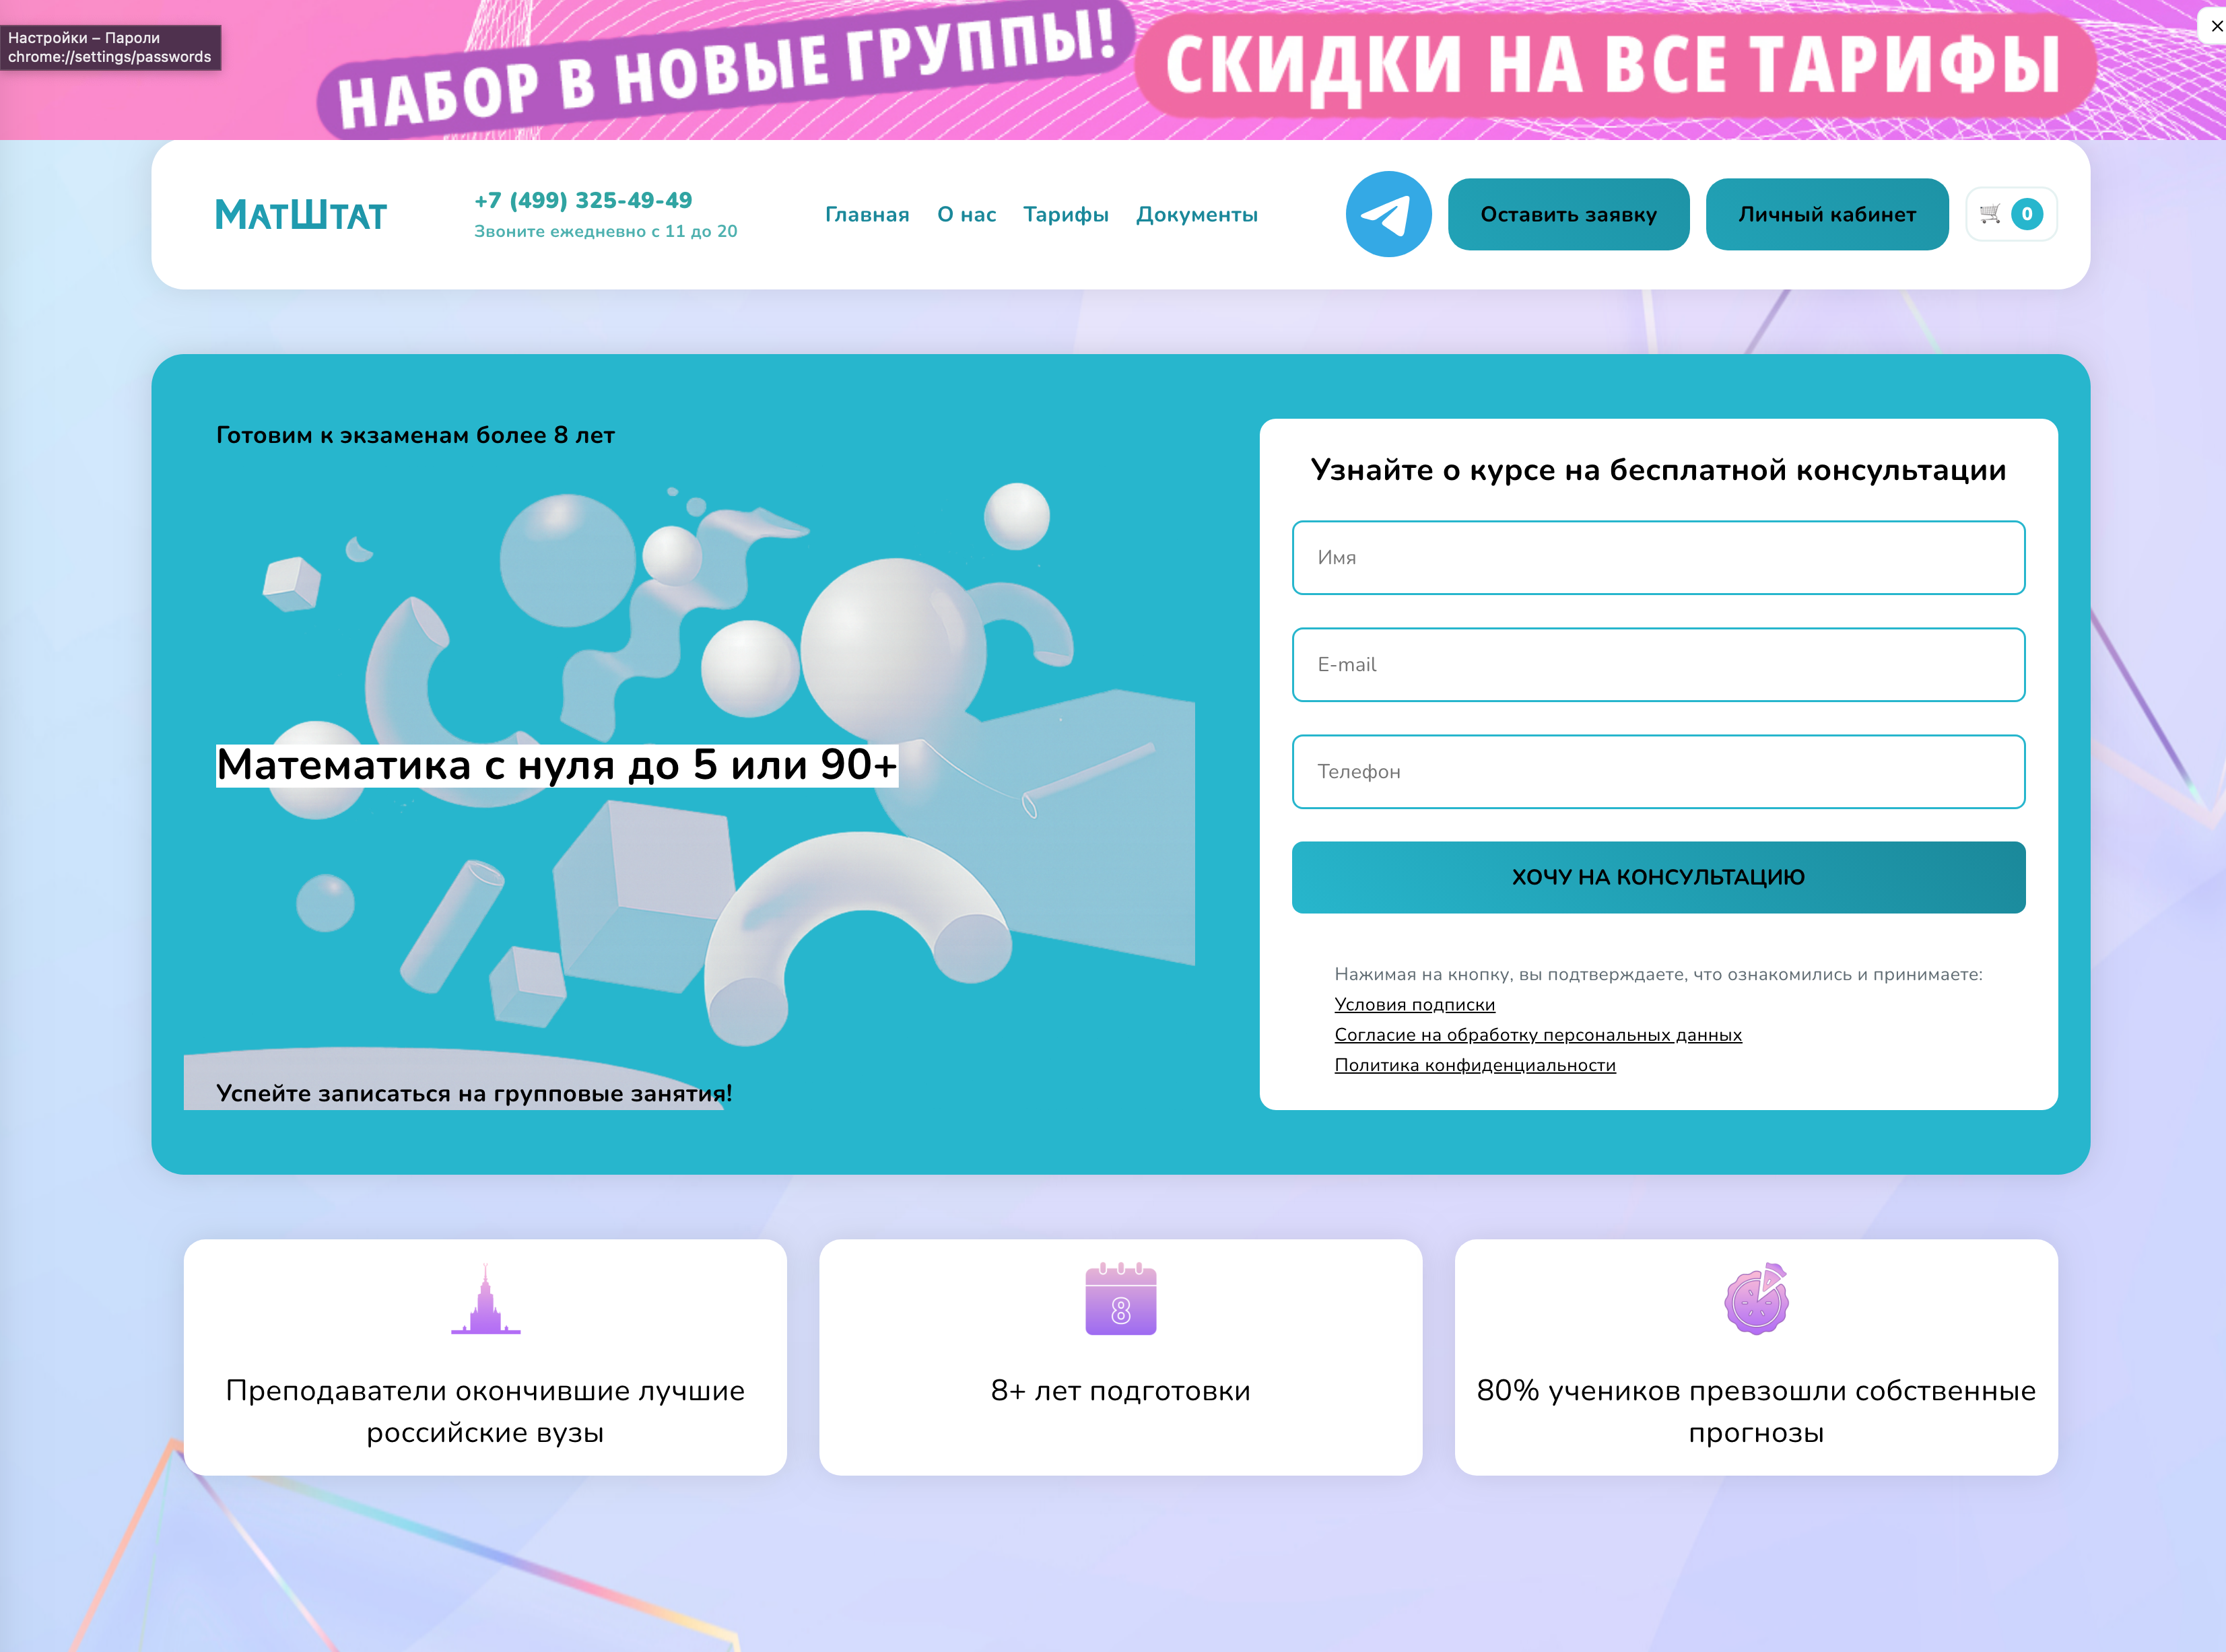Focus the E-mail input field

[x=1658, y=664]
